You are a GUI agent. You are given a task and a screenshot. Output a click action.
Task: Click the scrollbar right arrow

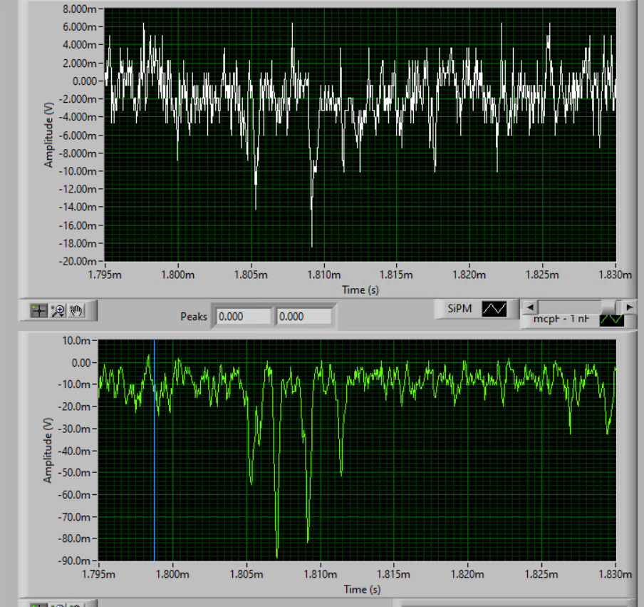coord(629,307)
